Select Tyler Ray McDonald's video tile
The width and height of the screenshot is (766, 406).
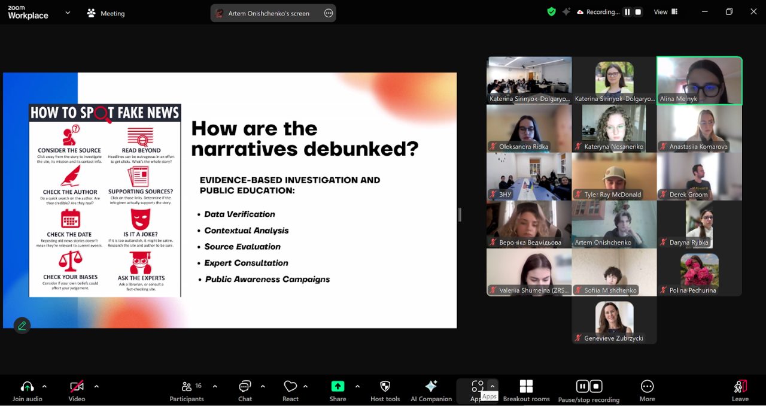coord(614,177)
